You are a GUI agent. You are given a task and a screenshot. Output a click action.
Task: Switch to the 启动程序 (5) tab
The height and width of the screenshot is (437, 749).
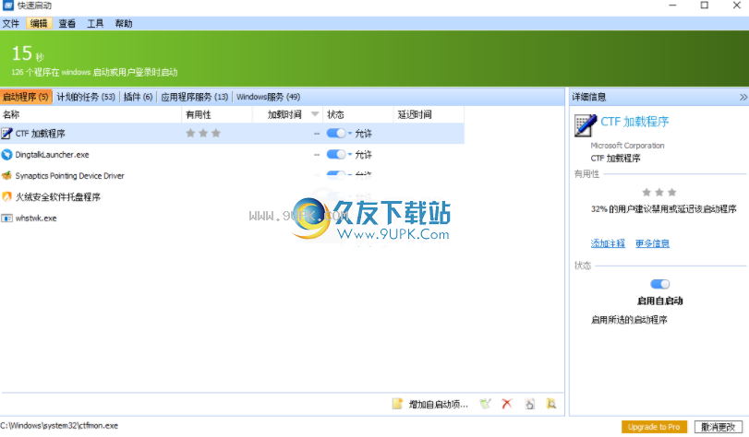pos(26,97)
